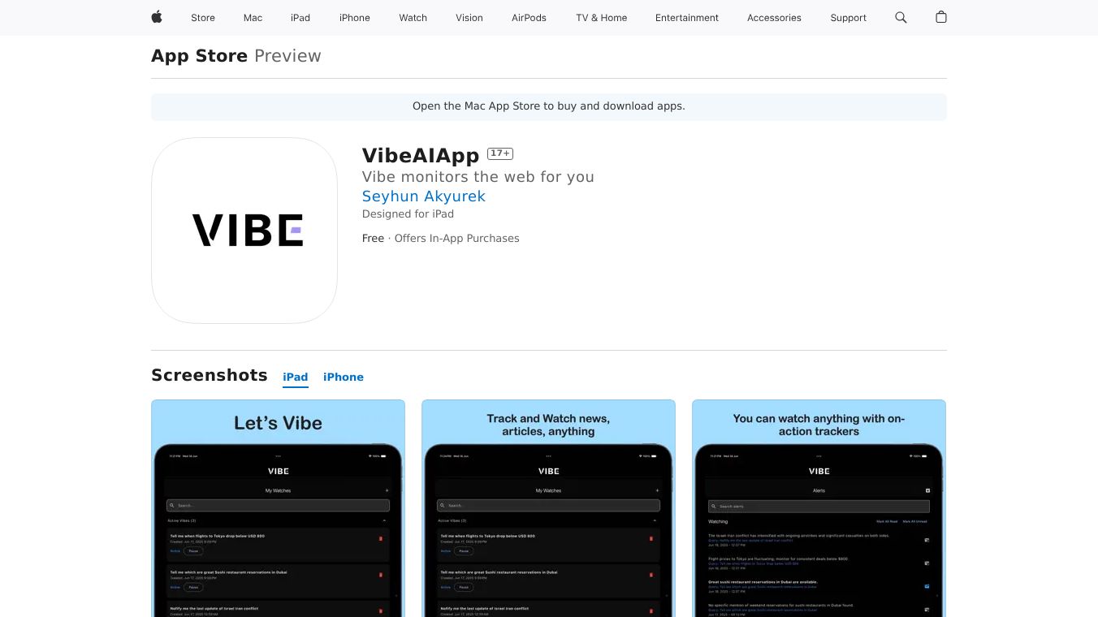Open the "on-action trackers" screenshot

click(x=819, y=508)
